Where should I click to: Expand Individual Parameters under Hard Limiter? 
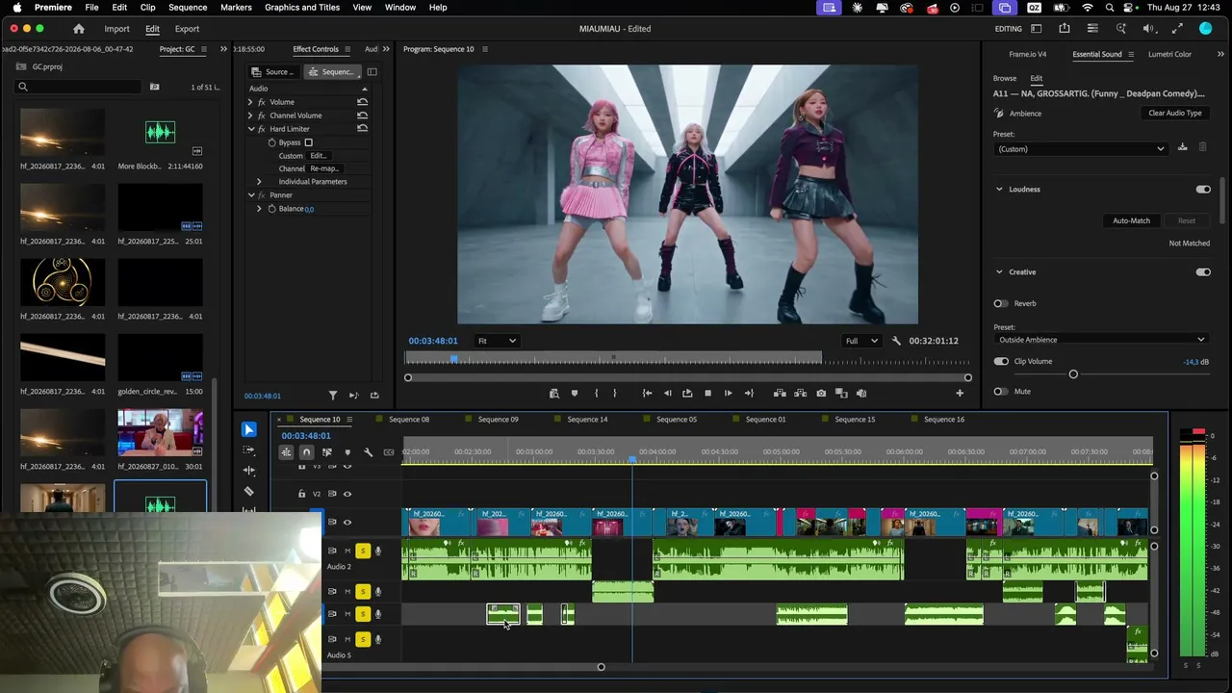[259, 182]
